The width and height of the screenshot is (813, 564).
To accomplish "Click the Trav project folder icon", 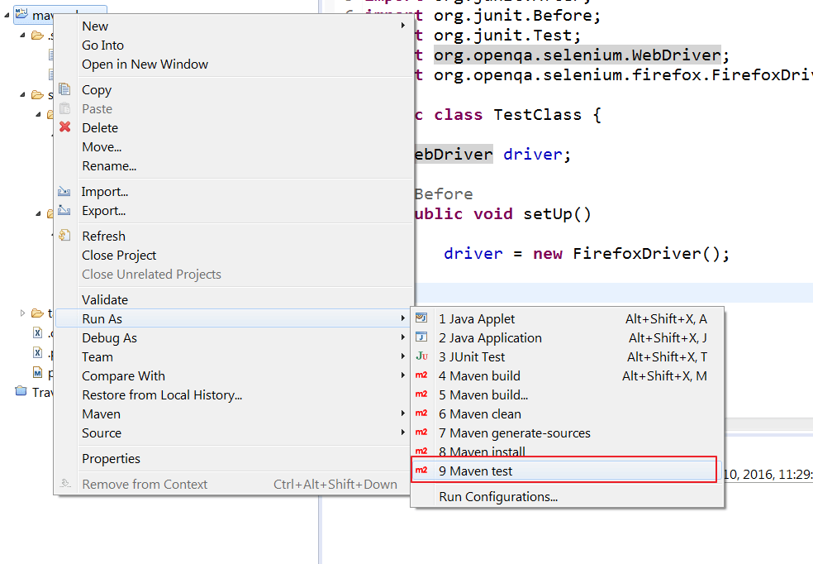I will [x=21, y=390].
